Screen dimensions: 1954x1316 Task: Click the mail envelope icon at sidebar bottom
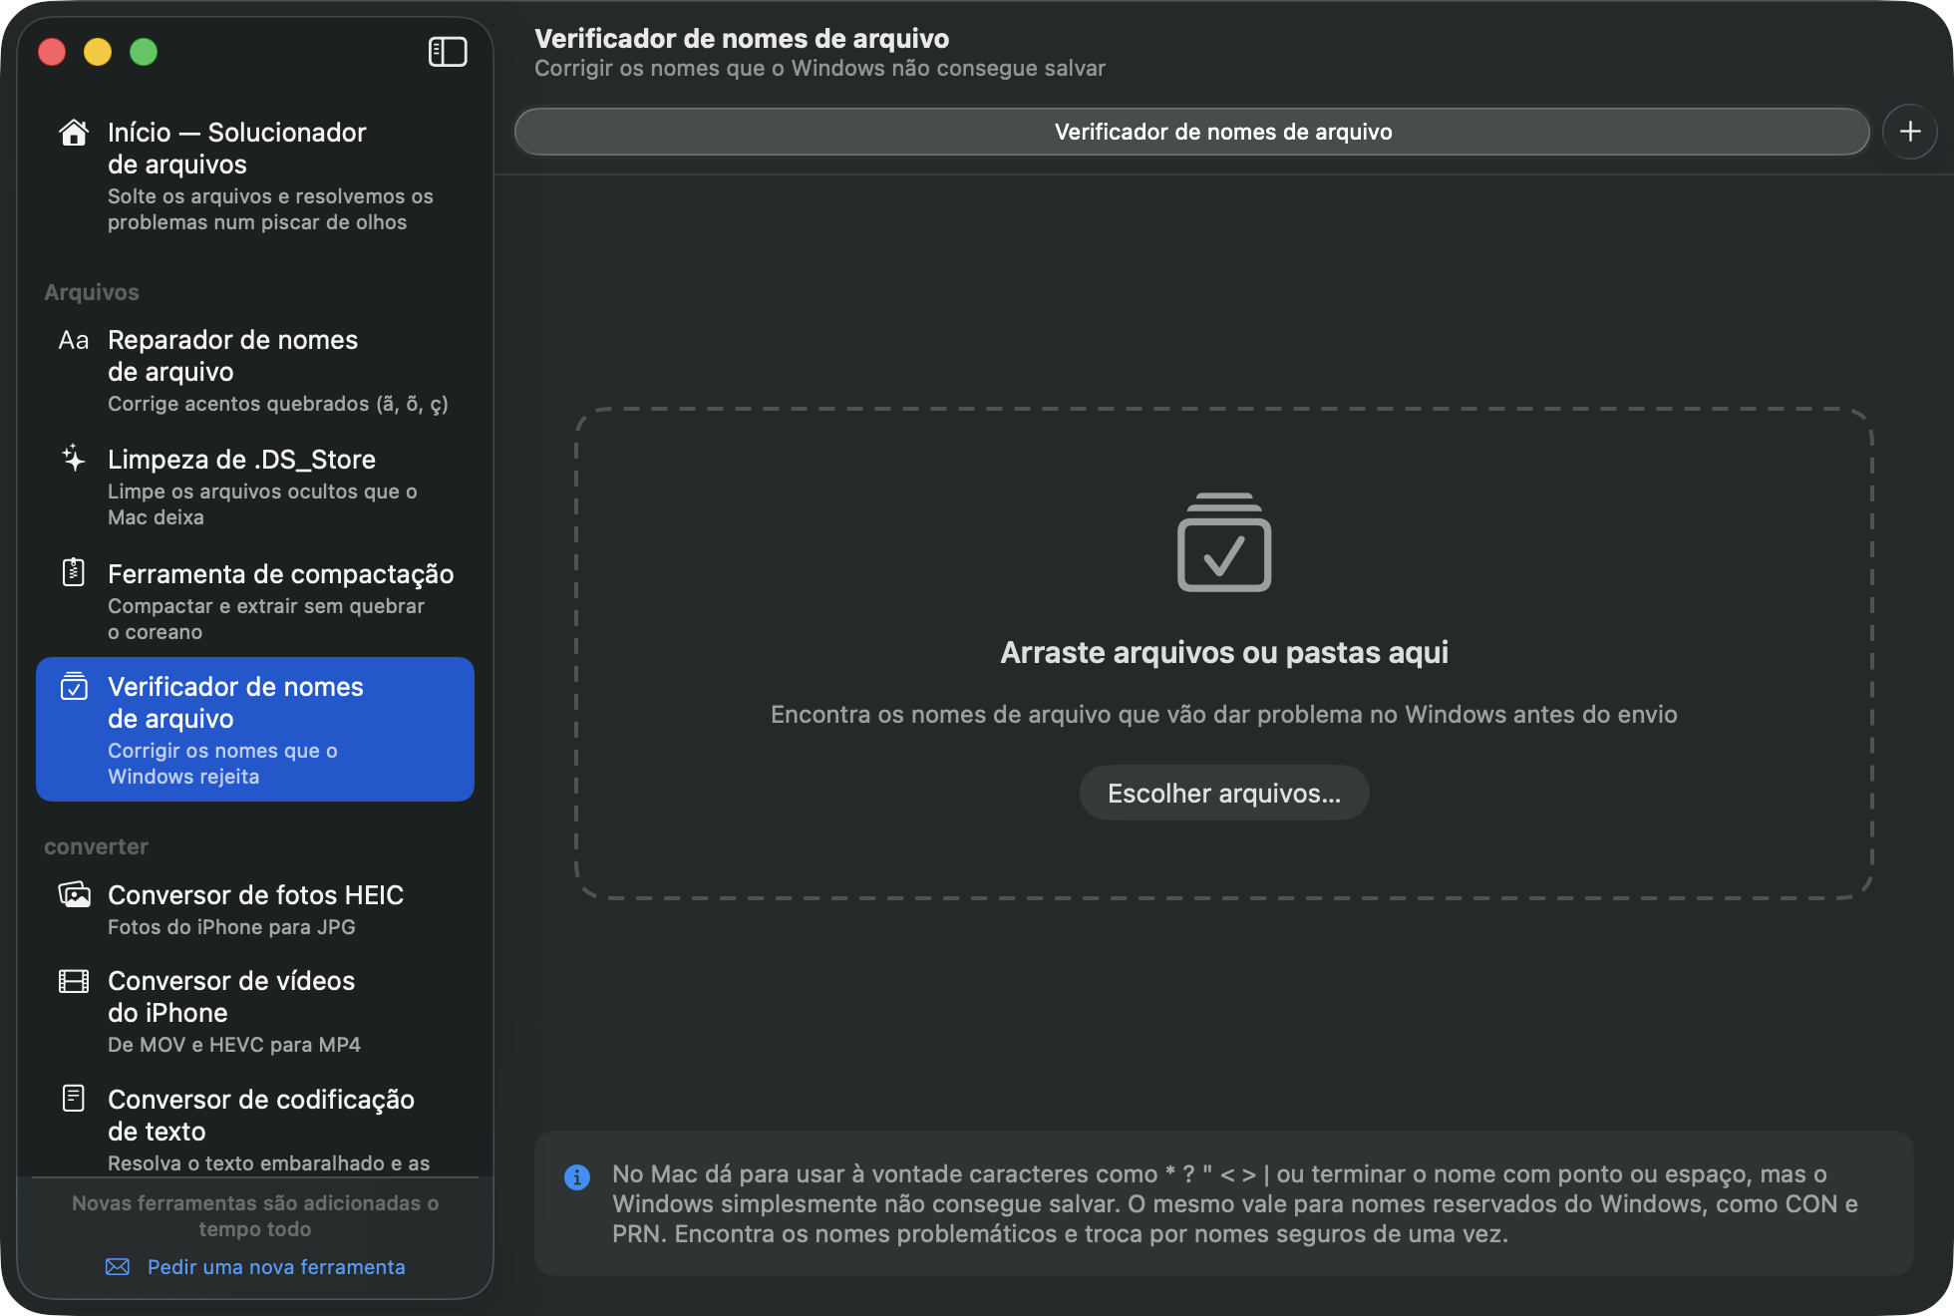coord(118,1266)
